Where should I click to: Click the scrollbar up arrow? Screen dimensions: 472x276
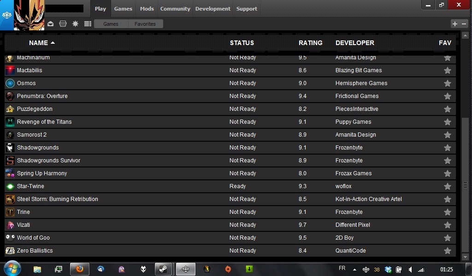[x=465, y=35]
